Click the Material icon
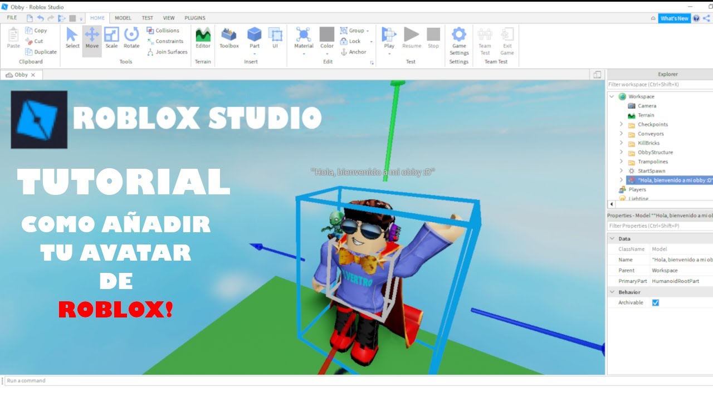 (304, 35)
